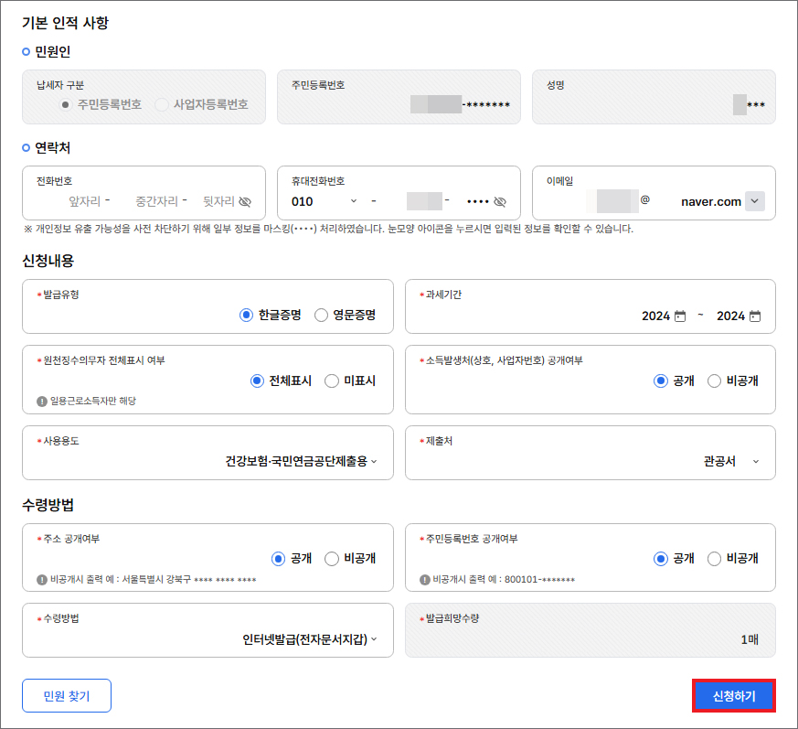Select 영문증명 issuance type

[322, 315]
